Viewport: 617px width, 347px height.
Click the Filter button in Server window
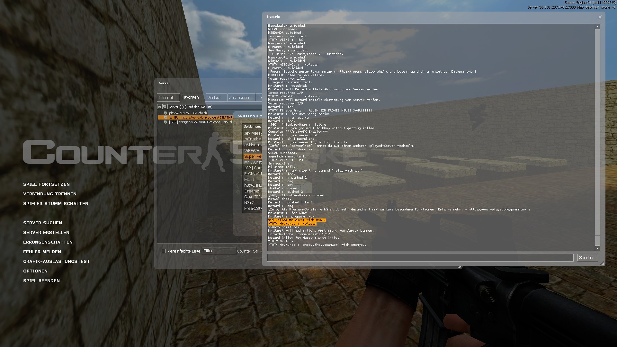pyautogui.click(x=219, y=251)
